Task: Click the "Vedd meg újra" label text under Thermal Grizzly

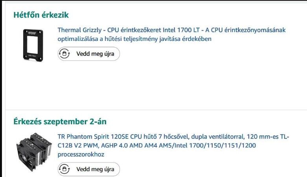Action: (x=95, y=54)
